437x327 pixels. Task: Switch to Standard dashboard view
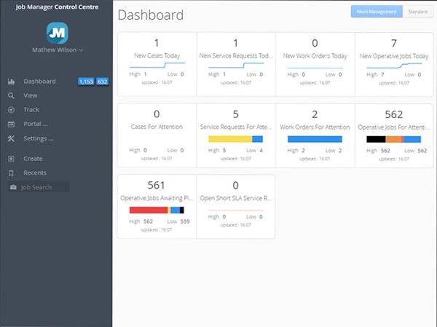point(417,12)
